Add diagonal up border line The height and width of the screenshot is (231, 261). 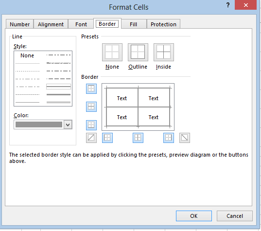(x=91, y=138)
